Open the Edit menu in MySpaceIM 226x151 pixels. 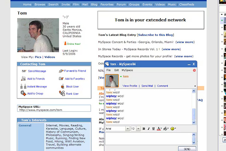[x=116, y=70]
